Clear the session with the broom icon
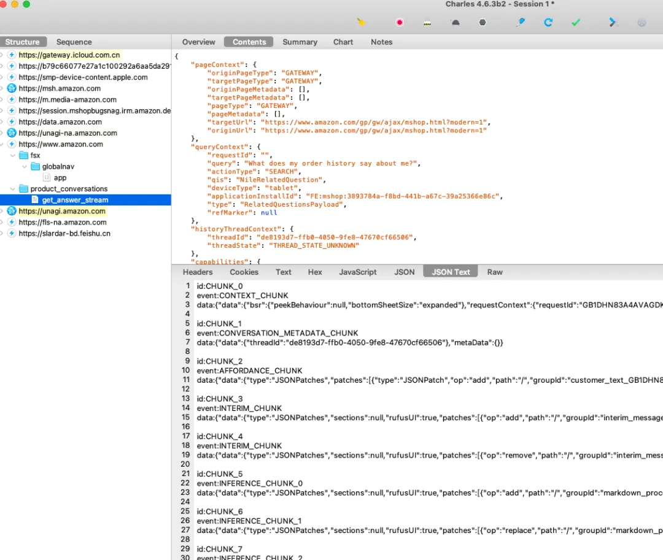Screen dimensions: 663x560 coord(362,22)
